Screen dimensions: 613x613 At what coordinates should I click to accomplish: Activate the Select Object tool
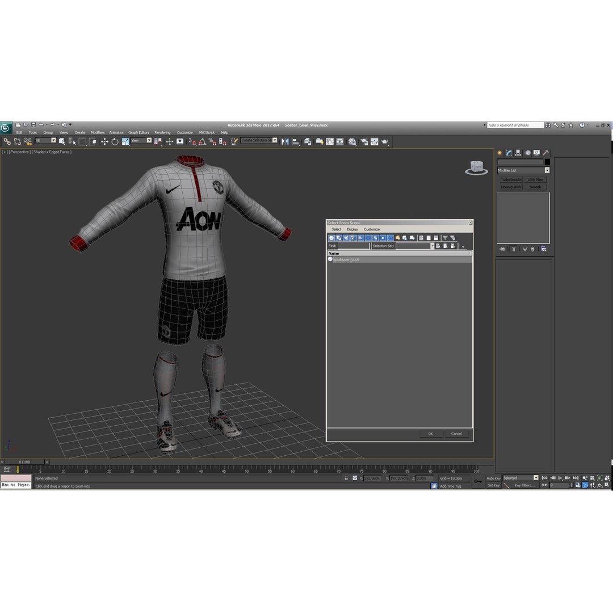pyautogui.click(x=62, y=141)
